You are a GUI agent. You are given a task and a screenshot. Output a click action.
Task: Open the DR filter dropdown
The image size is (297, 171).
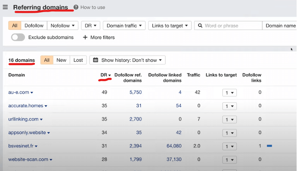[x=90, y=25]
